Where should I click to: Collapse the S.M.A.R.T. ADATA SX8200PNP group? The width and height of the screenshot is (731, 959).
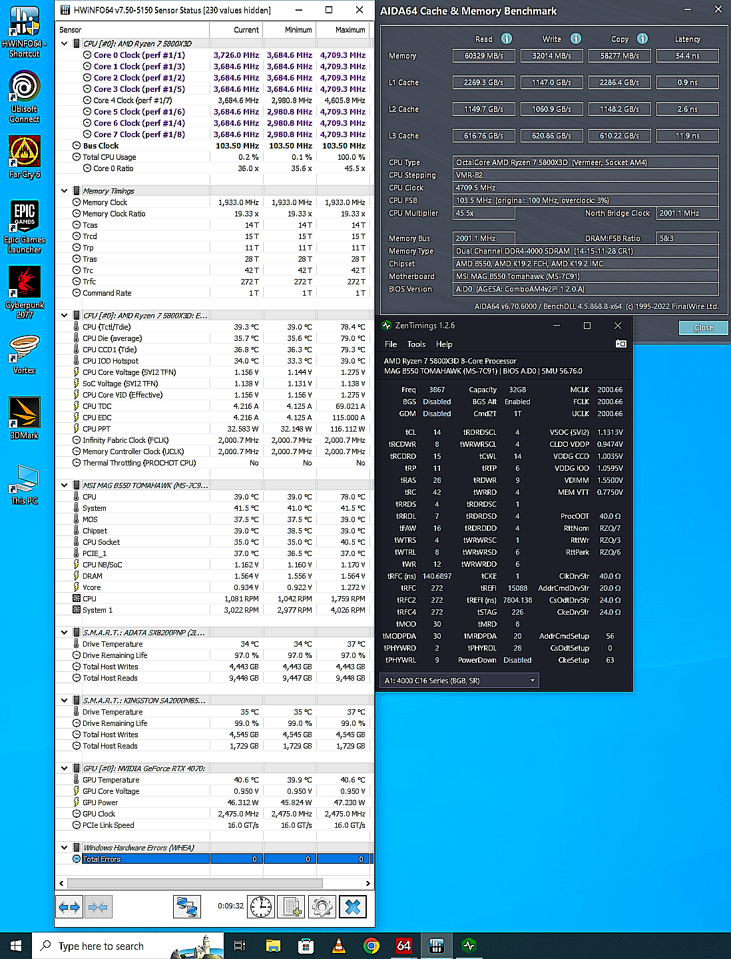coord(65,632)
